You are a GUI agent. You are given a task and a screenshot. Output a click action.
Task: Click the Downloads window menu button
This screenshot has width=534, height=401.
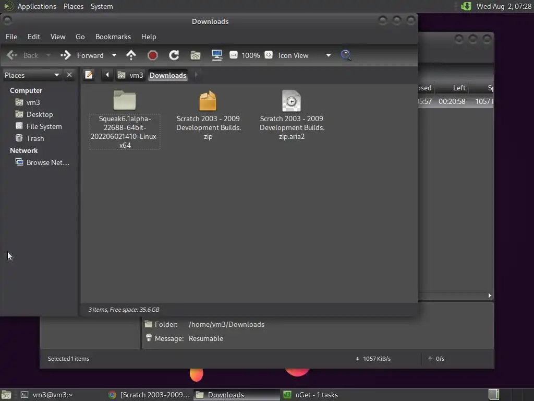[7, 21]
